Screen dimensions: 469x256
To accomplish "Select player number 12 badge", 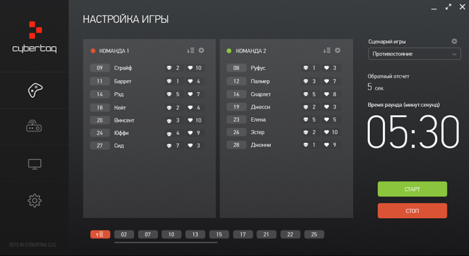I will (x=236, y=81).
